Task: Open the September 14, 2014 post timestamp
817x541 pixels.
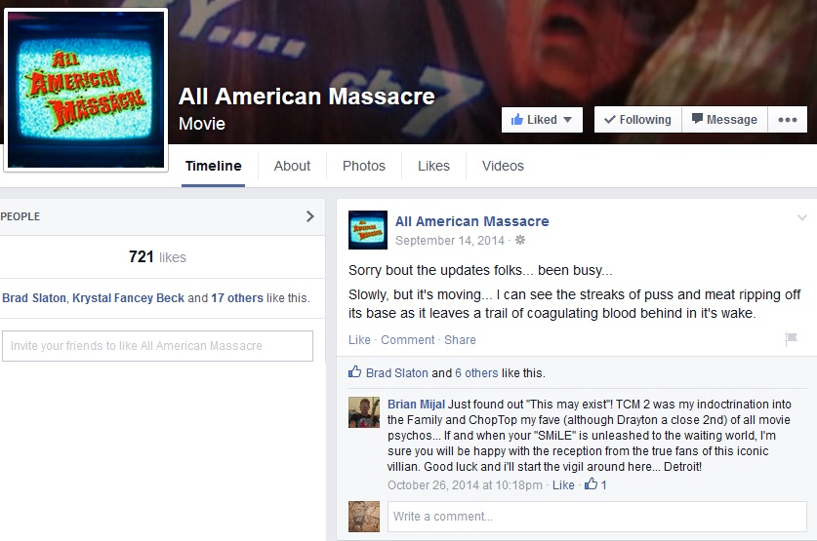Action: point(450,241)
